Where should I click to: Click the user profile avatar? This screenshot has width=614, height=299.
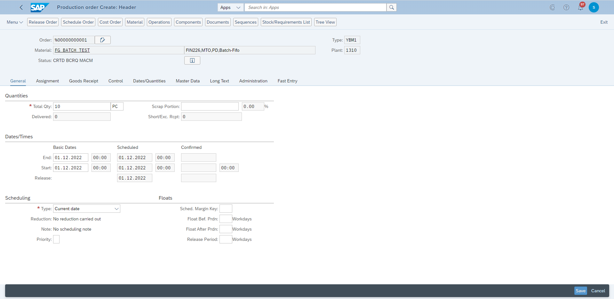pos(594,7)
